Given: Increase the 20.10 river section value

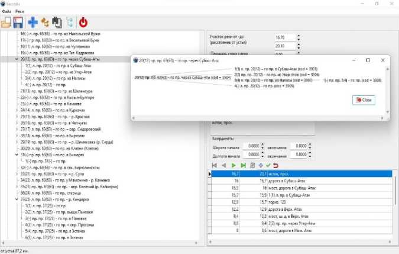Looking at the screenshot, I should 299,44.
